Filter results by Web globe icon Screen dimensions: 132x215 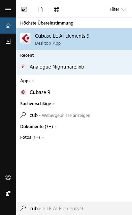(57, 9)
